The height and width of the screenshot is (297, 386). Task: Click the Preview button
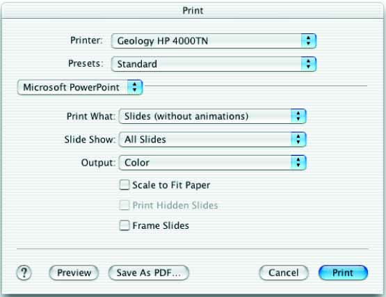74,273
